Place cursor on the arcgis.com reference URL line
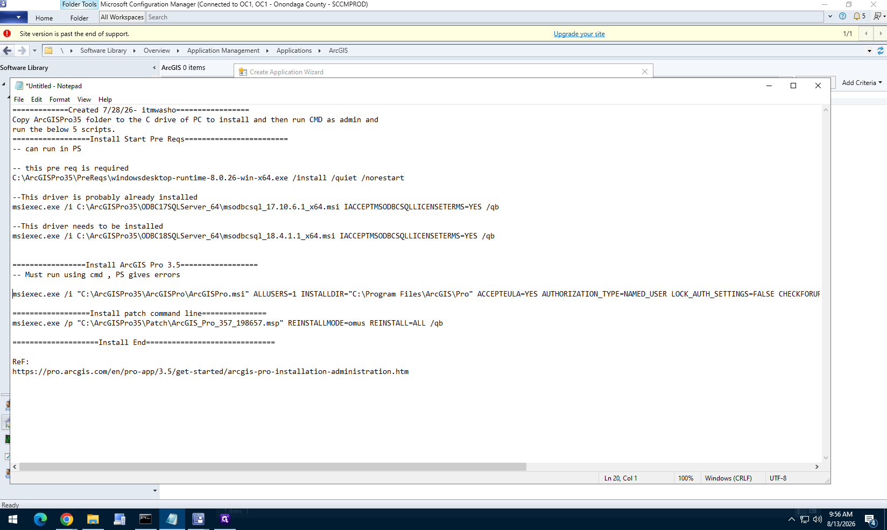The image size is (887, 530). pos(210,372)
